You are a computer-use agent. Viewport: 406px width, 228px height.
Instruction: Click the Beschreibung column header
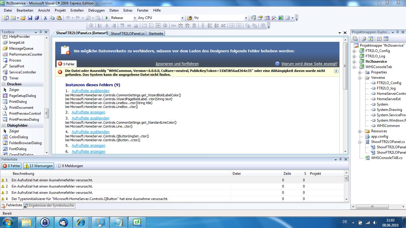tap(121, 174)
